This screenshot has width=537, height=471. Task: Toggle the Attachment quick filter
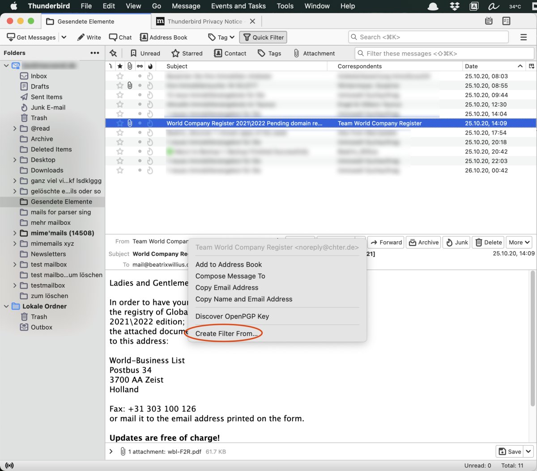point(314,53)
